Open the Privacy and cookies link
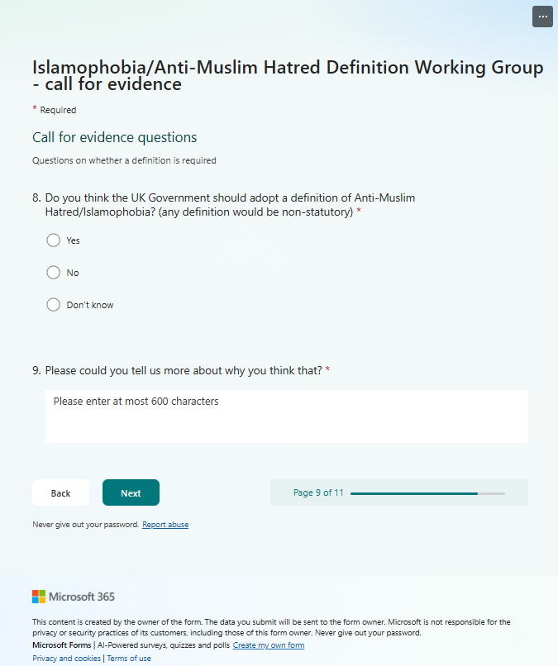 coord(67,659)
